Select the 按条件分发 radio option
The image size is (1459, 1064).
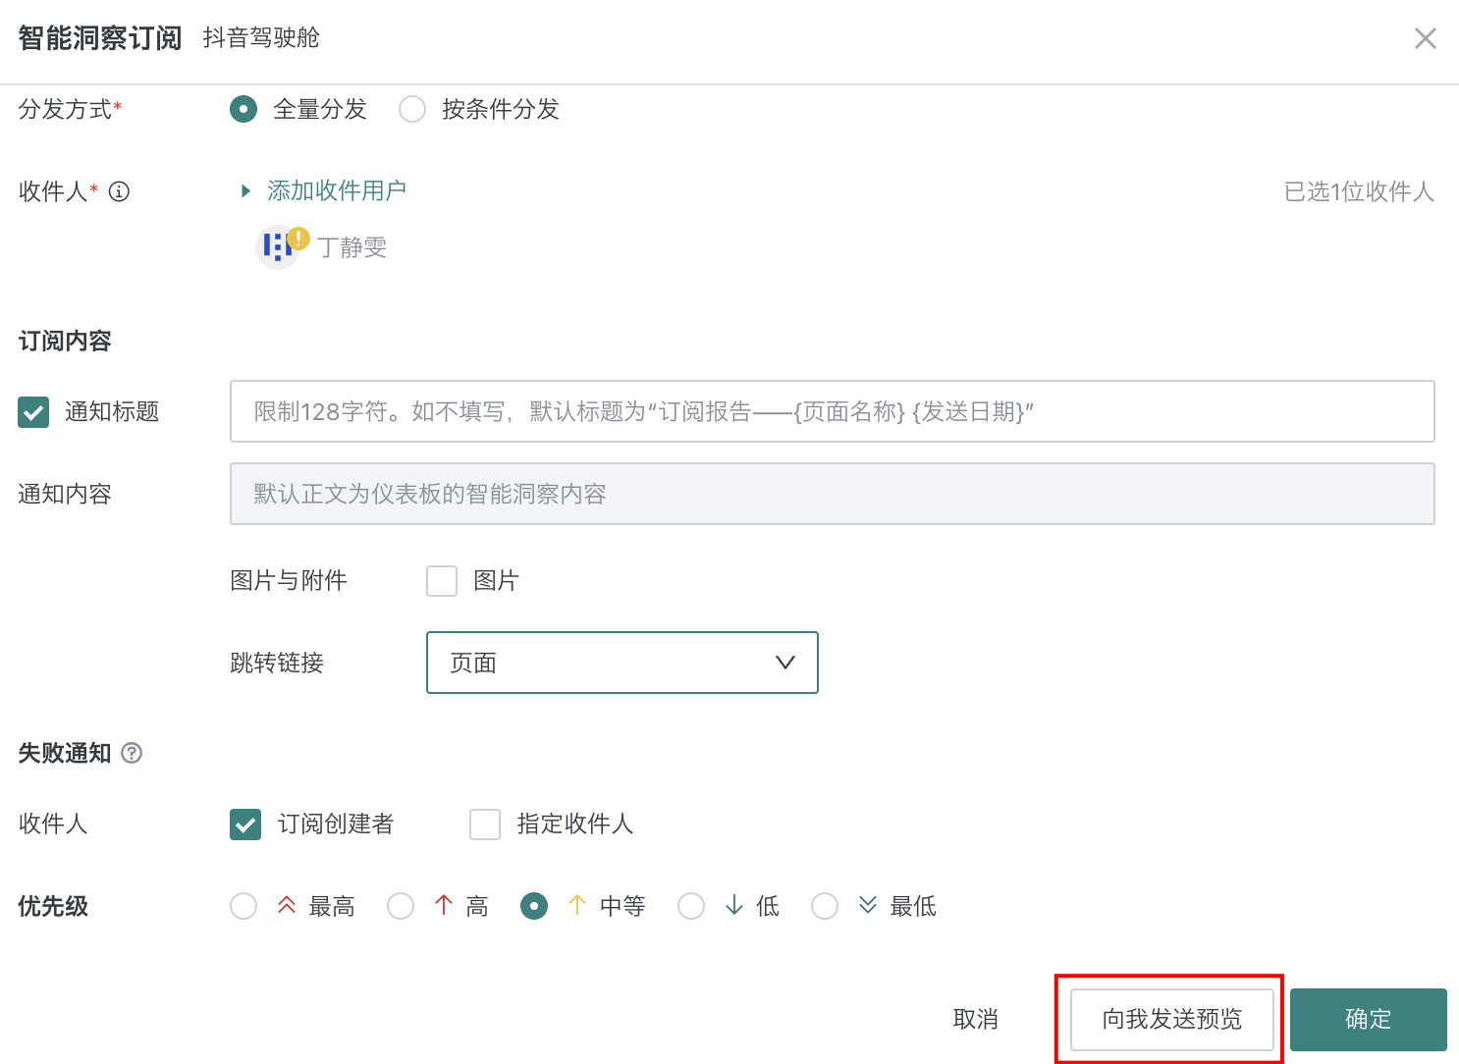(412, 109)
